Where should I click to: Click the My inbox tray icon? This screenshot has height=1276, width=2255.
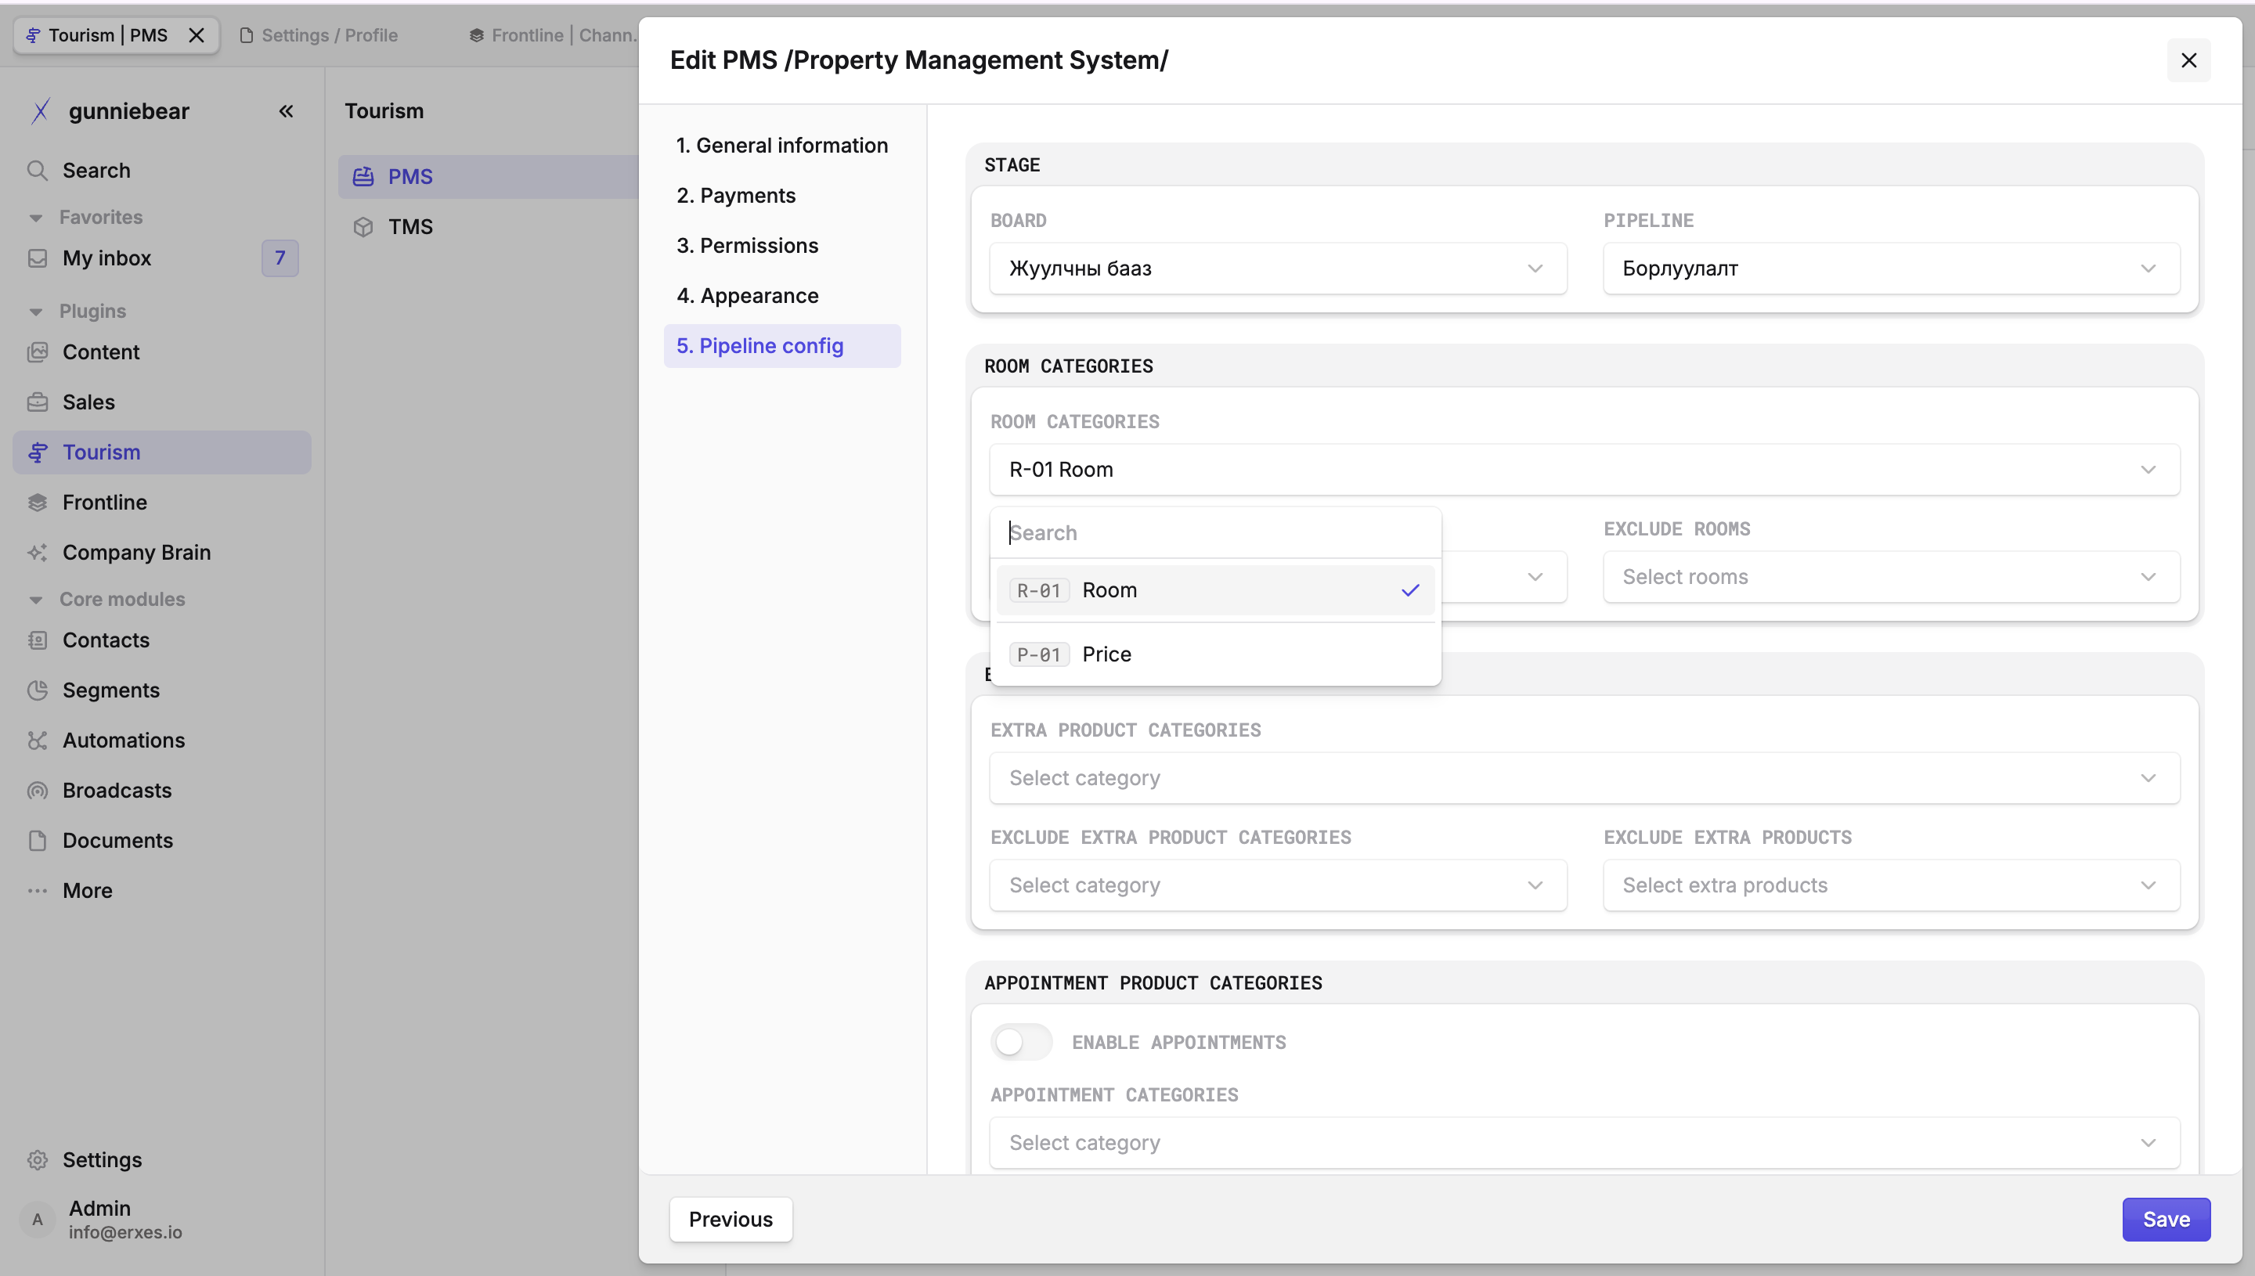point(37,258)
